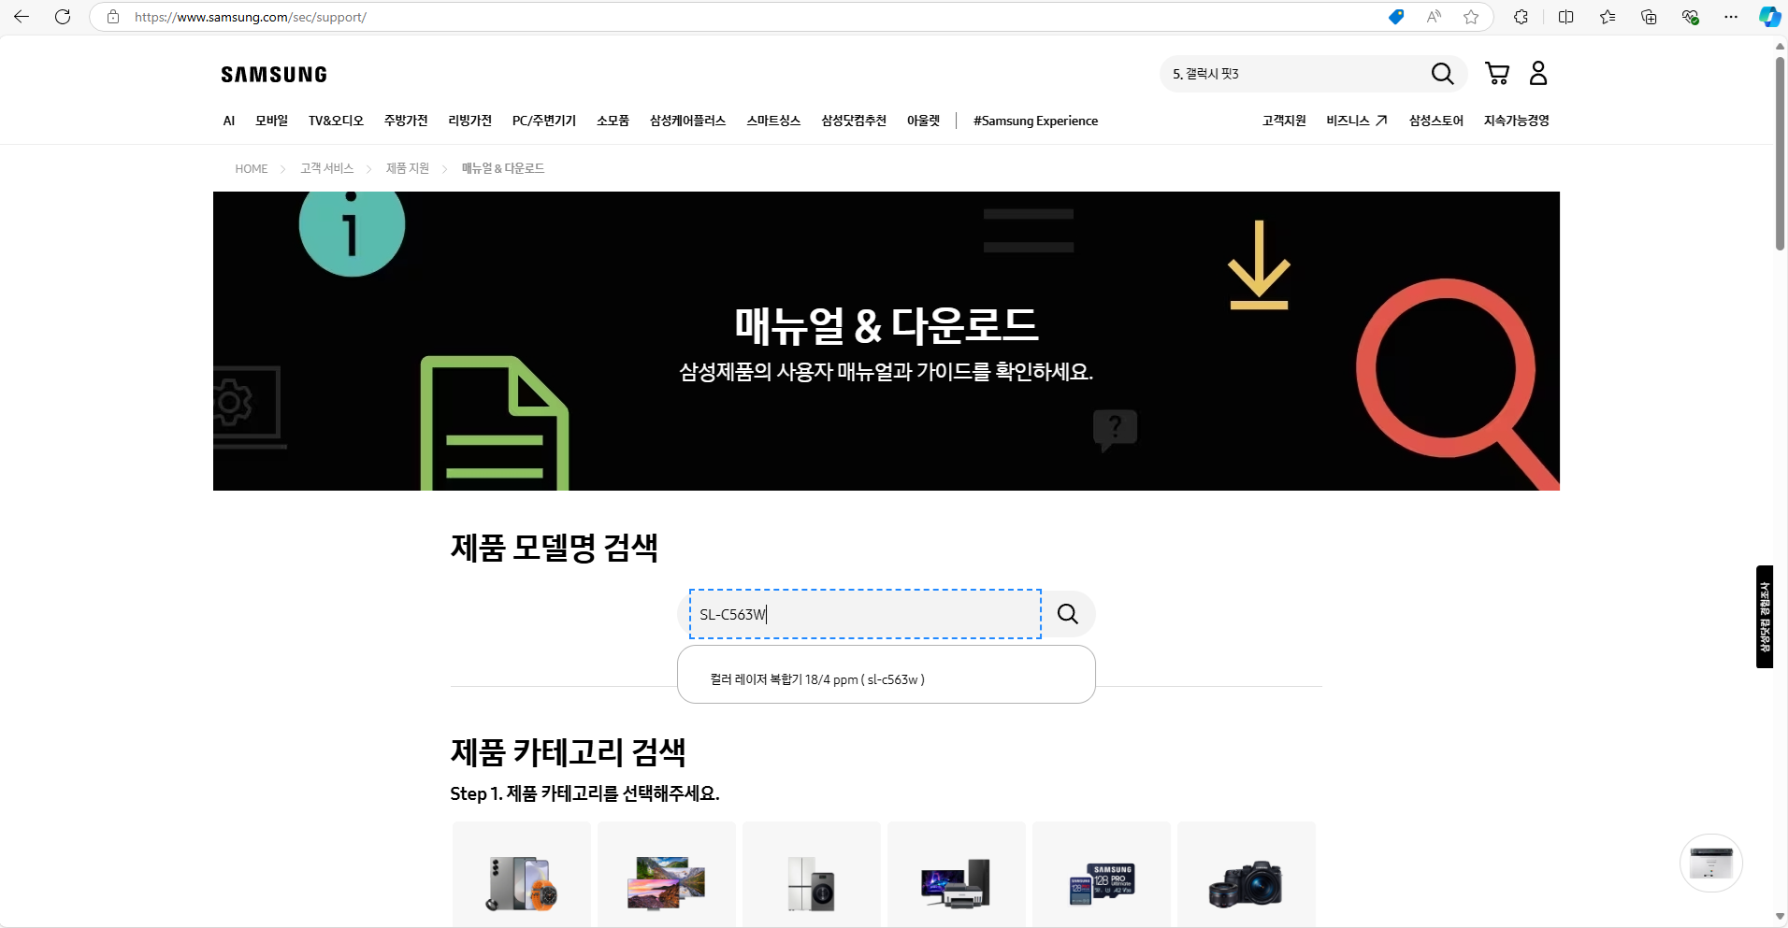
Task: Open the Copilot sidebar icon
Action: click(1769, 17)
